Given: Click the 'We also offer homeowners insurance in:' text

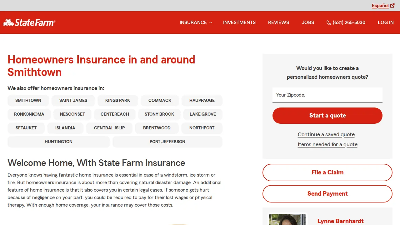Looking at the screenshot, I should (56, 88).
